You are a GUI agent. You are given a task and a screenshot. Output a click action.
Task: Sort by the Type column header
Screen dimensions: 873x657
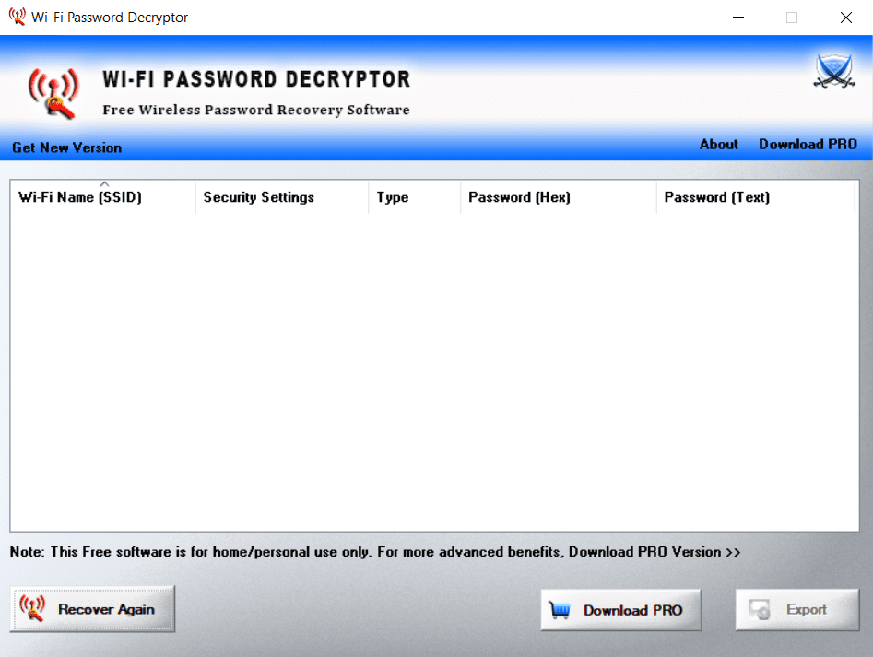point(392,197)
